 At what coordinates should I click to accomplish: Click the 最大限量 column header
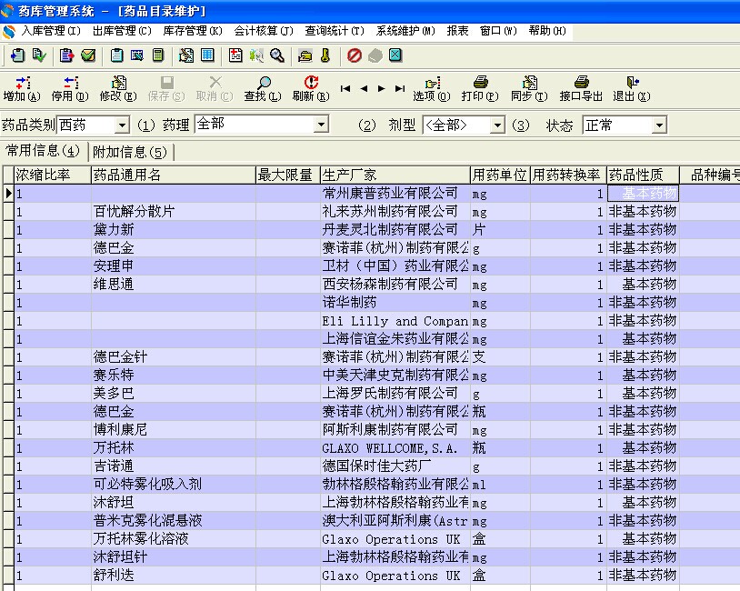(288, 175)
